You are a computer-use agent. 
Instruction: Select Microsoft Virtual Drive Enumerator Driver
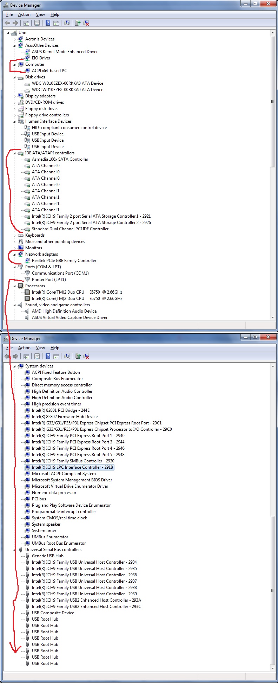pyautogui.click(x=70, y=486)
